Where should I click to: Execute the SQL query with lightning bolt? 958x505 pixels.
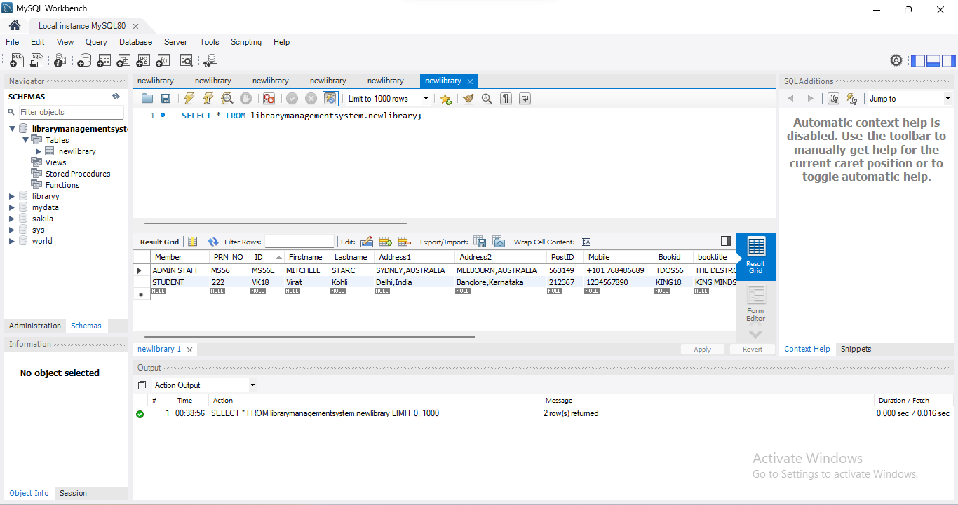pos(189,99)
